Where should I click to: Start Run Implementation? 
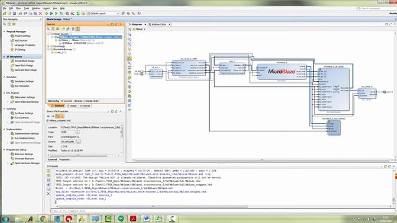click(24, 138)
